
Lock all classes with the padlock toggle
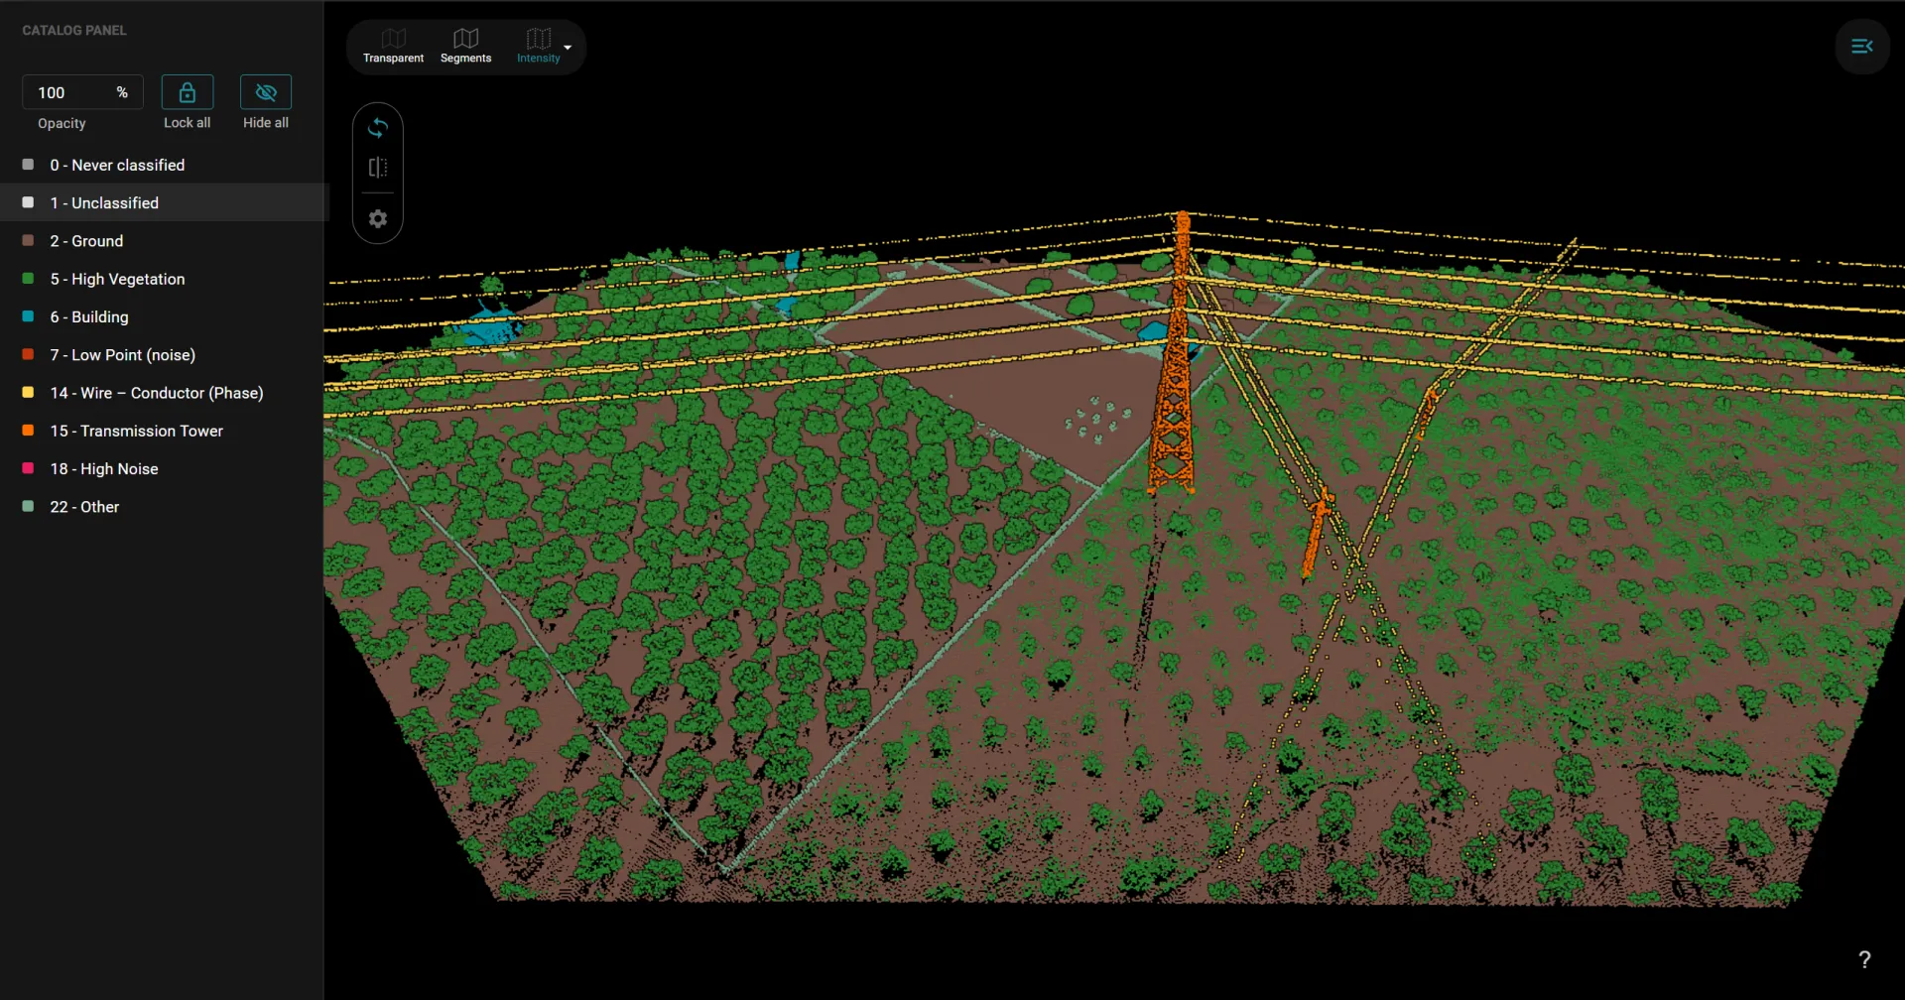click(187, 92)
